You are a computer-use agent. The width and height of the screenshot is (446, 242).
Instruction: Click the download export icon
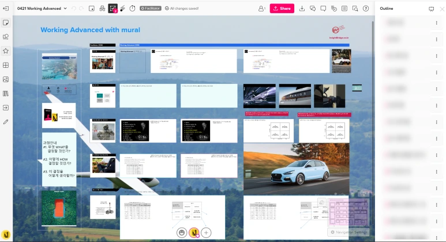302,9
